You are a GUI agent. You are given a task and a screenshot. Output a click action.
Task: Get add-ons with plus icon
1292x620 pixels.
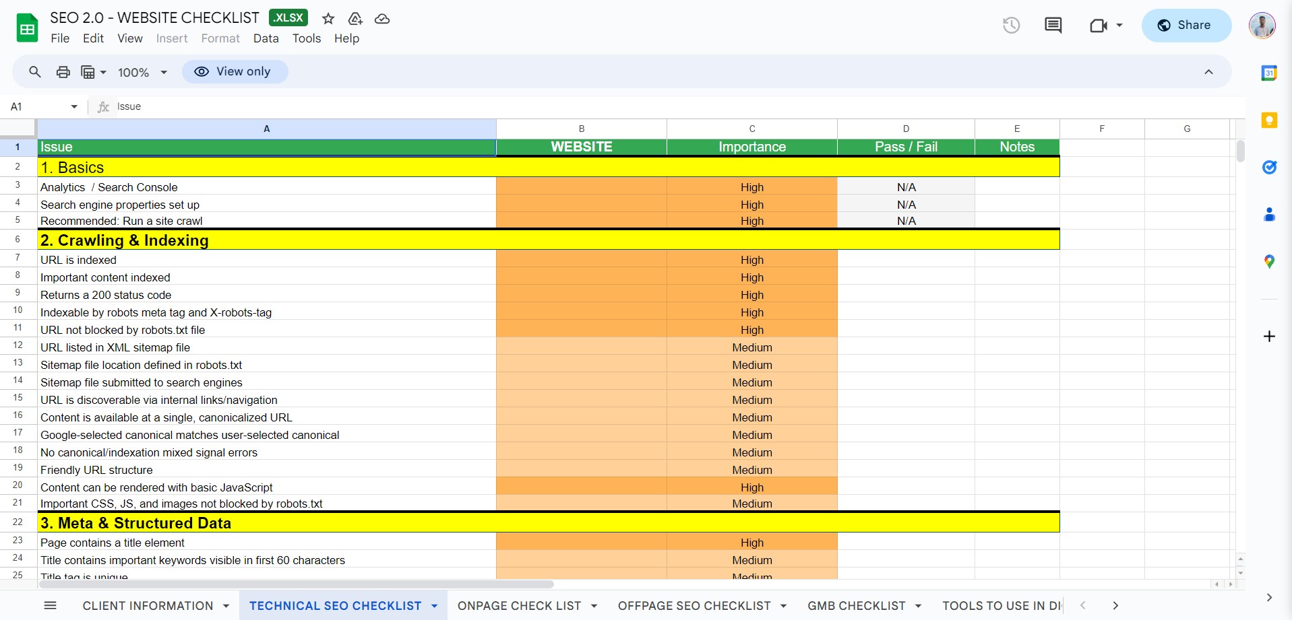[x=1269, y=336]
